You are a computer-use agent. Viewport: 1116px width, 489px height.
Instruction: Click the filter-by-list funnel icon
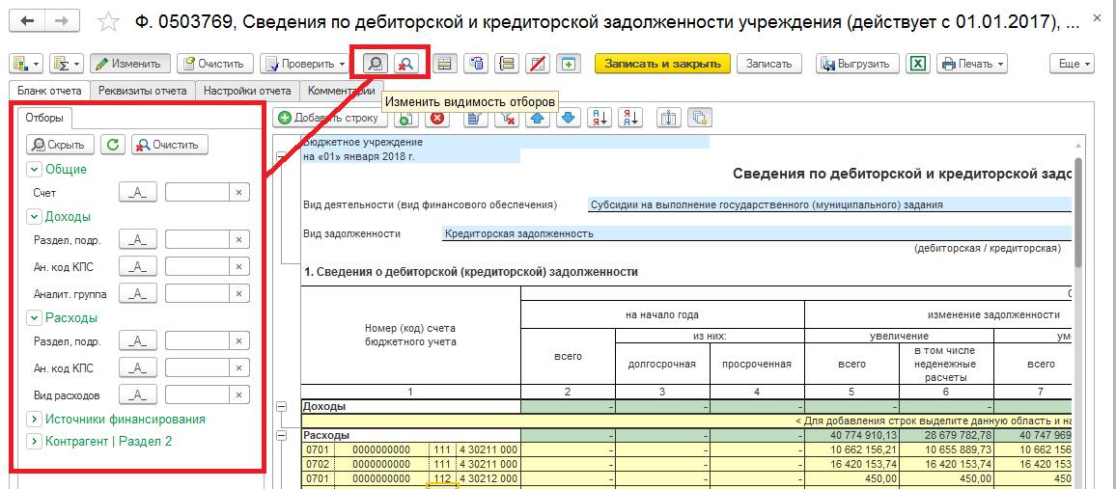[476, 119]
